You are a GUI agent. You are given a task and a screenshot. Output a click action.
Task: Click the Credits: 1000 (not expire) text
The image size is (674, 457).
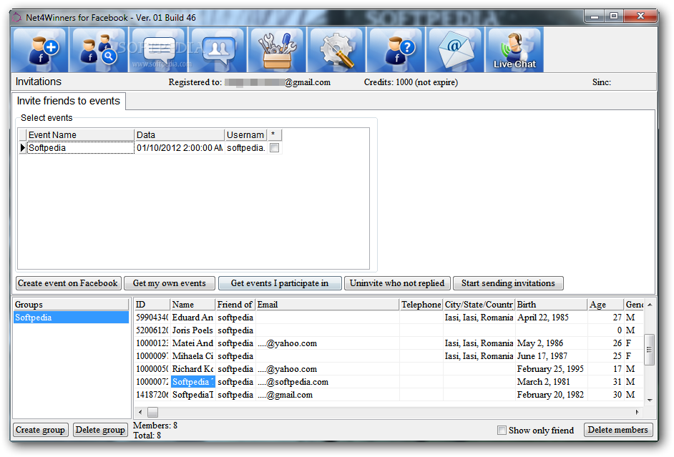click(411, 82)
